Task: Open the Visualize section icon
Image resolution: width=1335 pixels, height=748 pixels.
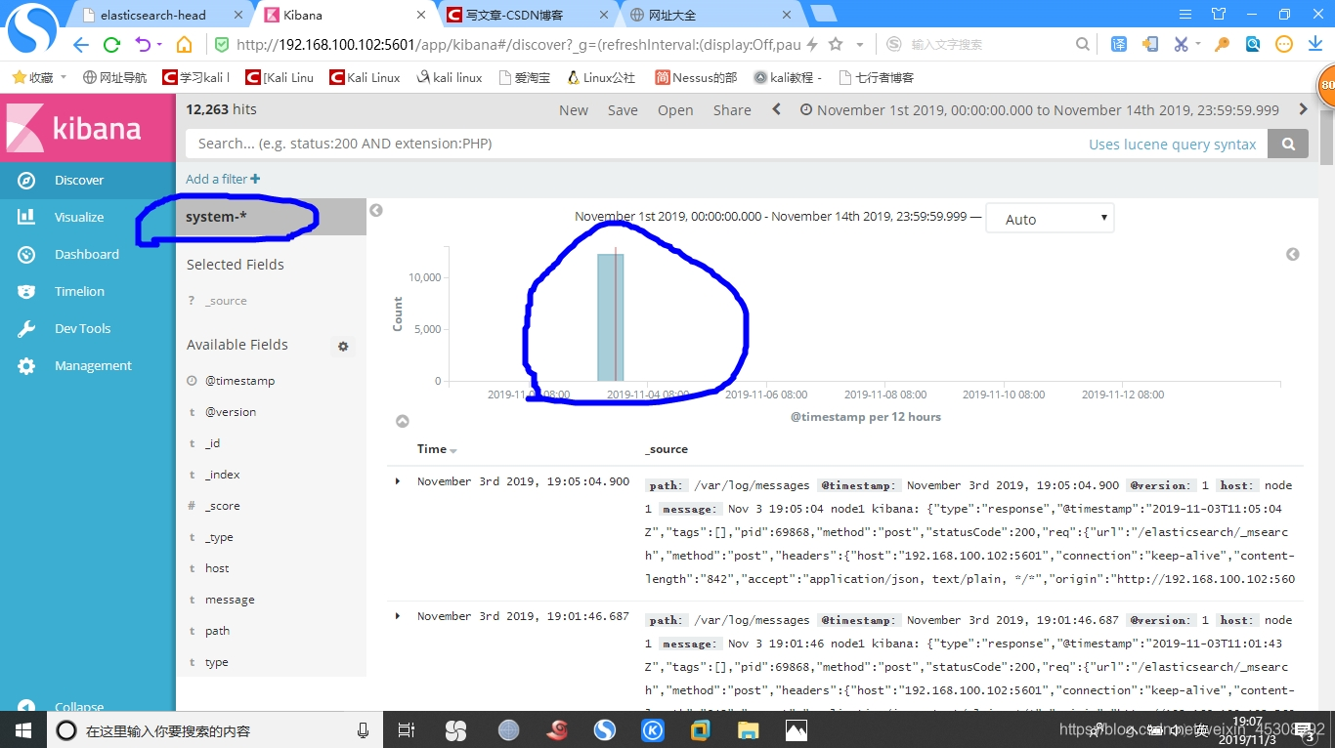Action: (26, 217)
